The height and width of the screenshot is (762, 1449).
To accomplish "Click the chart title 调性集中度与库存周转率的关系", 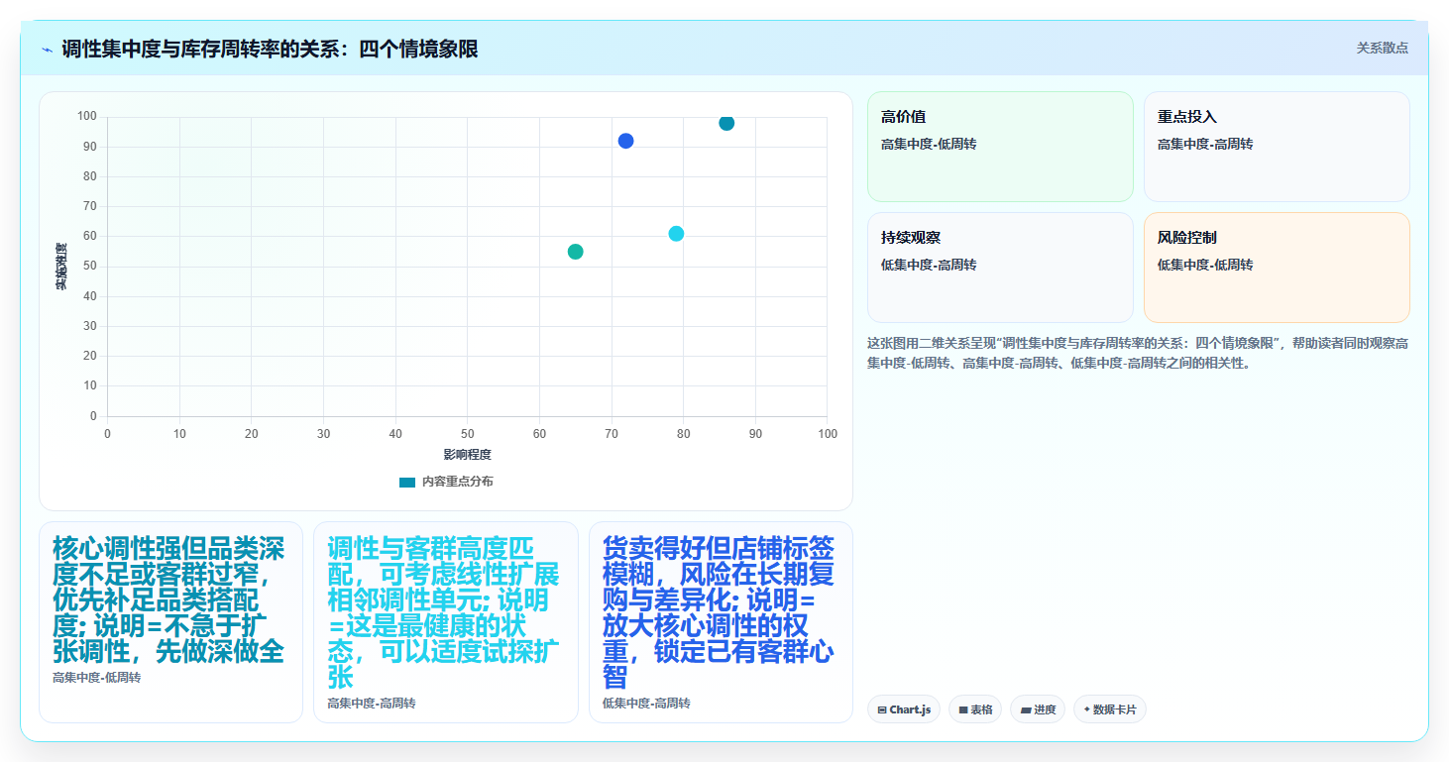I will coord(270,49).
